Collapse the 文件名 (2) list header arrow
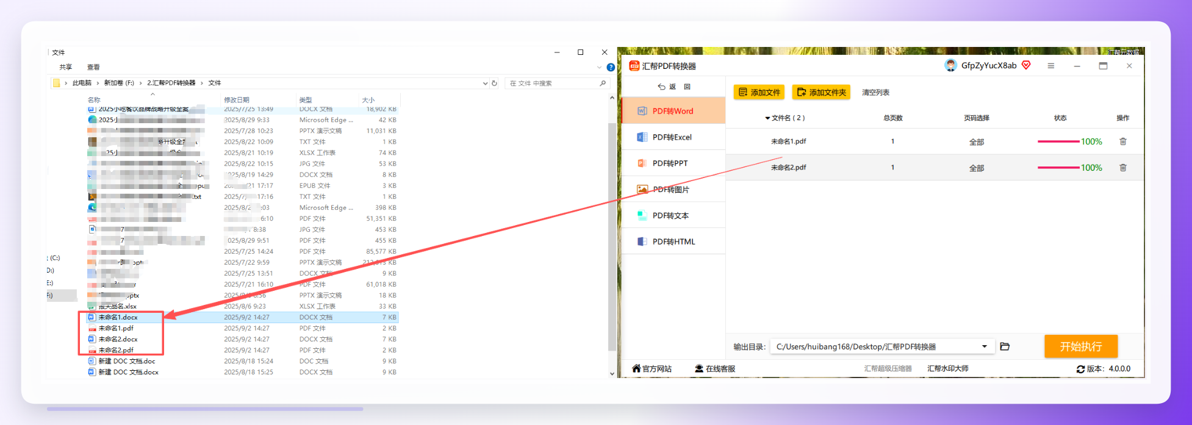 (767, 118)
